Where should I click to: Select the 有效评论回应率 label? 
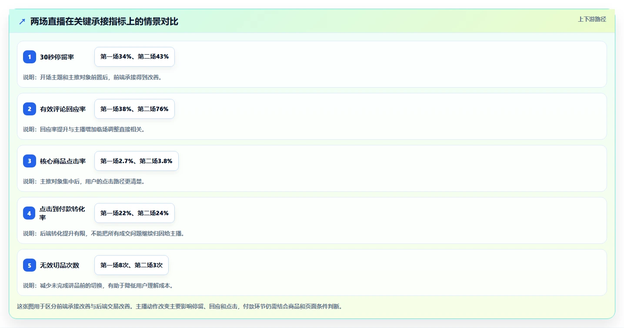coord(63,109)
